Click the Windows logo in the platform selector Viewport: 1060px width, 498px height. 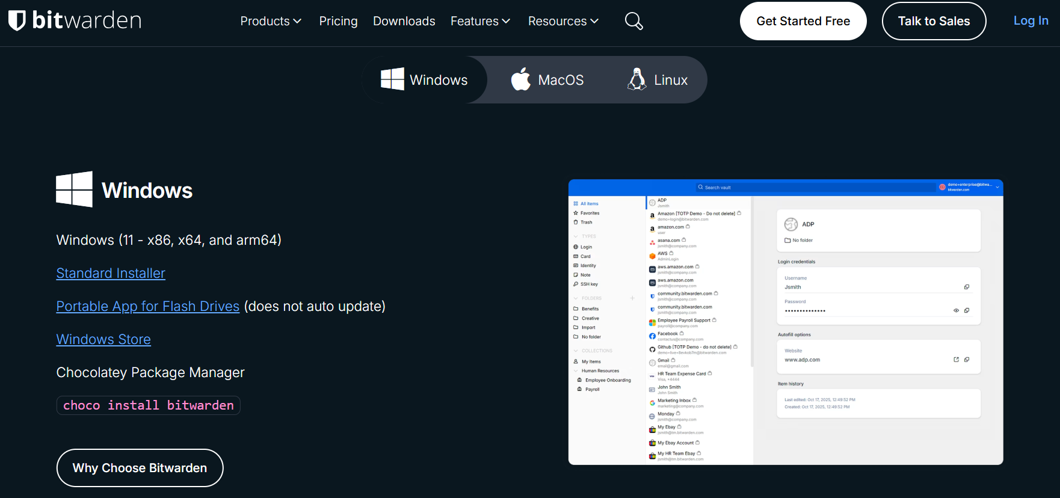tap(392, 79)
